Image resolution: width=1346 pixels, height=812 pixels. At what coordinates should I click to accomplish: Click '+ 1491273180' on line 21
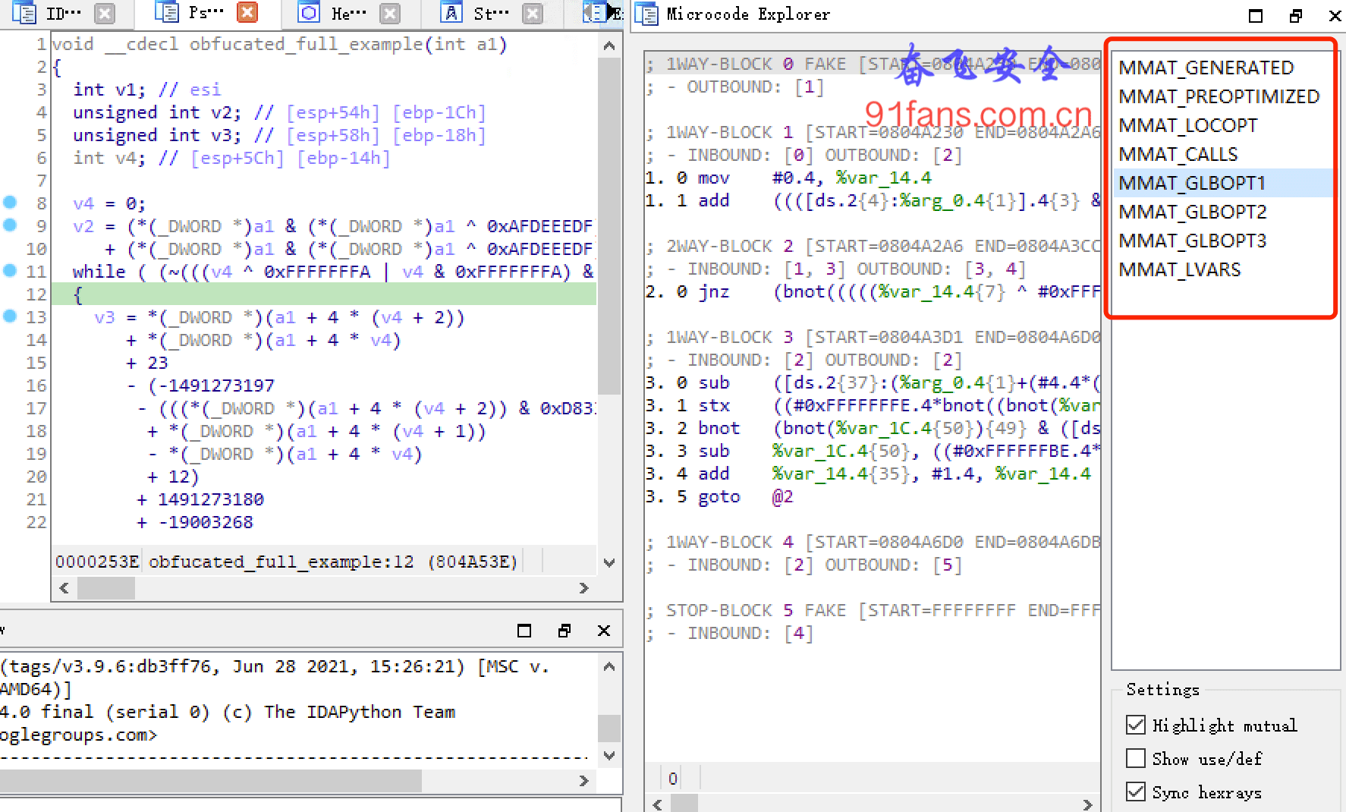coord(200,499)
